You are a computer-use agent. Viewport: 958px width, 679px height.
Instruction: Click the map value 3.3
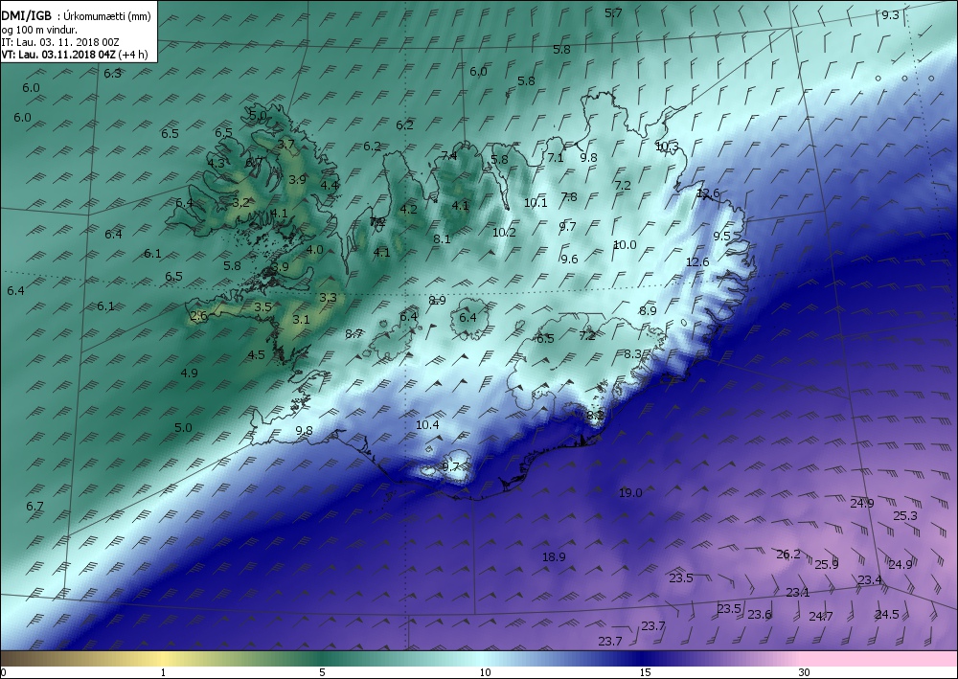(328, 298)
